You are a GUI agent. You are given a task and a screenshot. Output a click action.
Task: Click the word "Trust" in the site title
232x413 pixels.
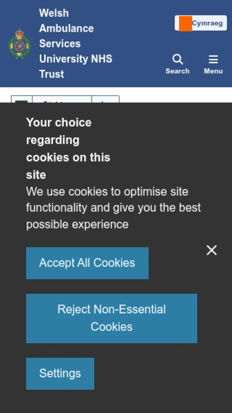click(51, 74)
